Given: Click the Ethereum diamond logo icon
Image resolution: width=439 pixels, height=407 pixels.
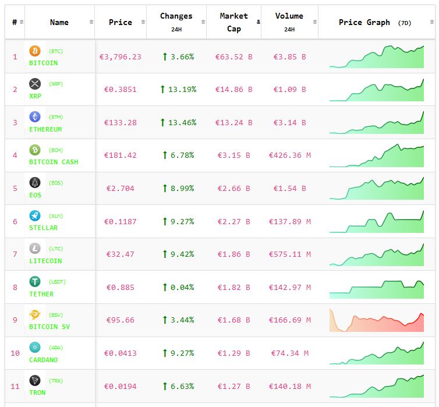Looking at the screenshot, I should click(35, 117).
